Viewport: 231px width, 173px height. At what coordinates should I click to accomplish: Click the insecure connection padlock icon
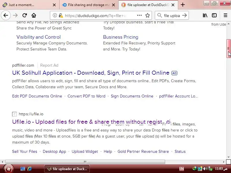(x=61, y=15)
